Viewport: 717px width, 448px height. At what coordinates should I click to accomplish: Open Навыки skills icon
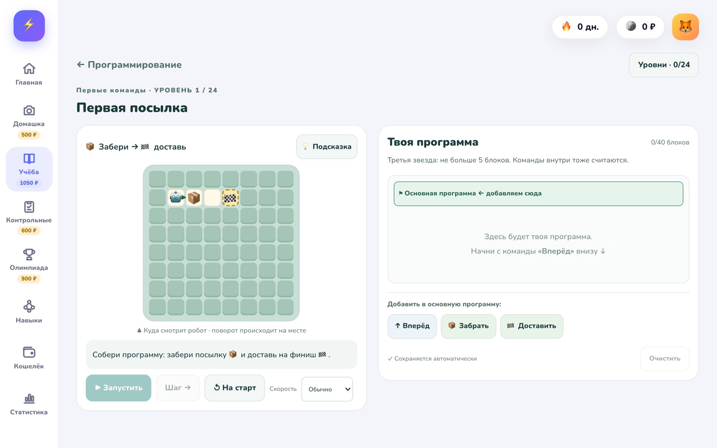[x=29, y=306]
